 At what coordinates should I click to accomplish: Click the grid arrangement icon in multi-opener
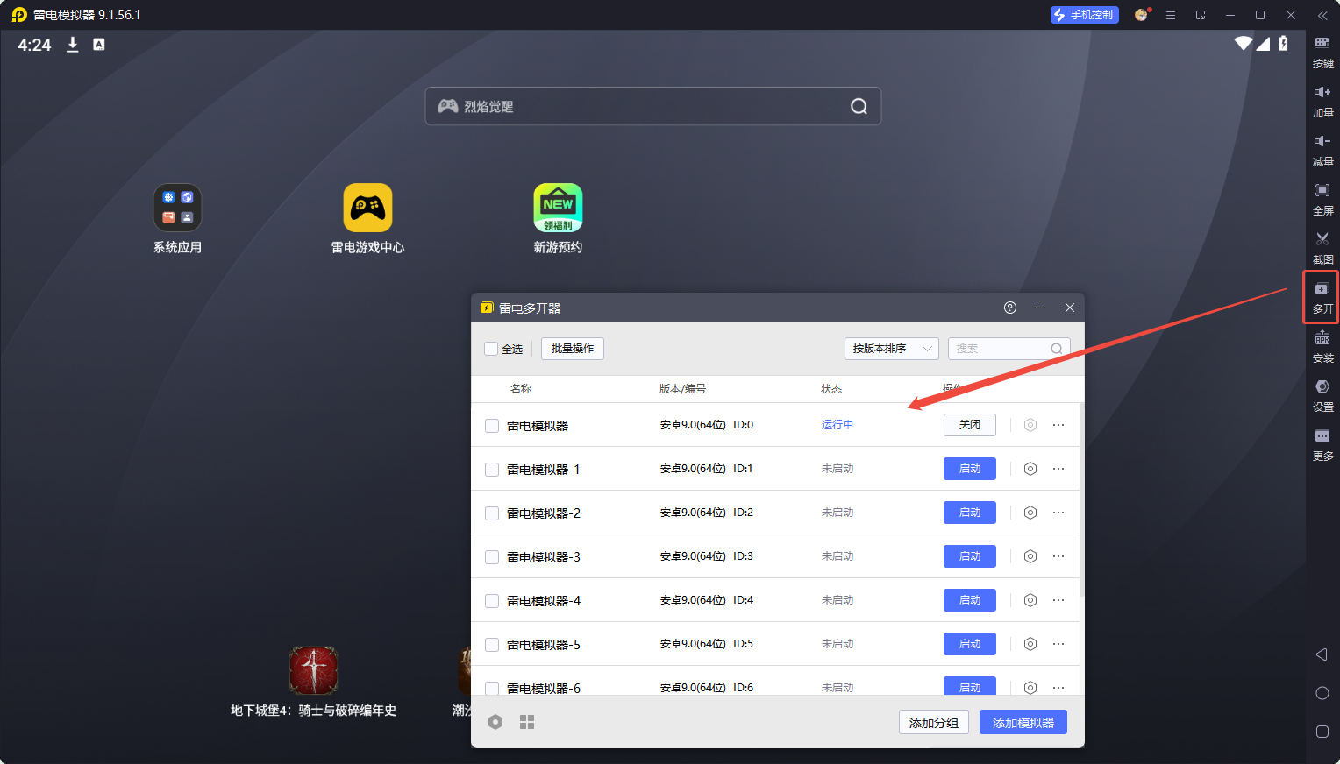point(527,722)
